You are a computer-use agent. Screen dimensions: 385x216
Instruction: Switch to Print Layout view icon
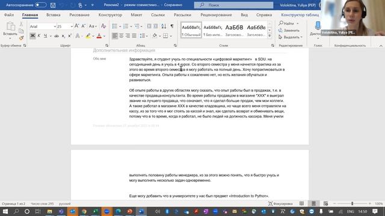click(313, 204)
